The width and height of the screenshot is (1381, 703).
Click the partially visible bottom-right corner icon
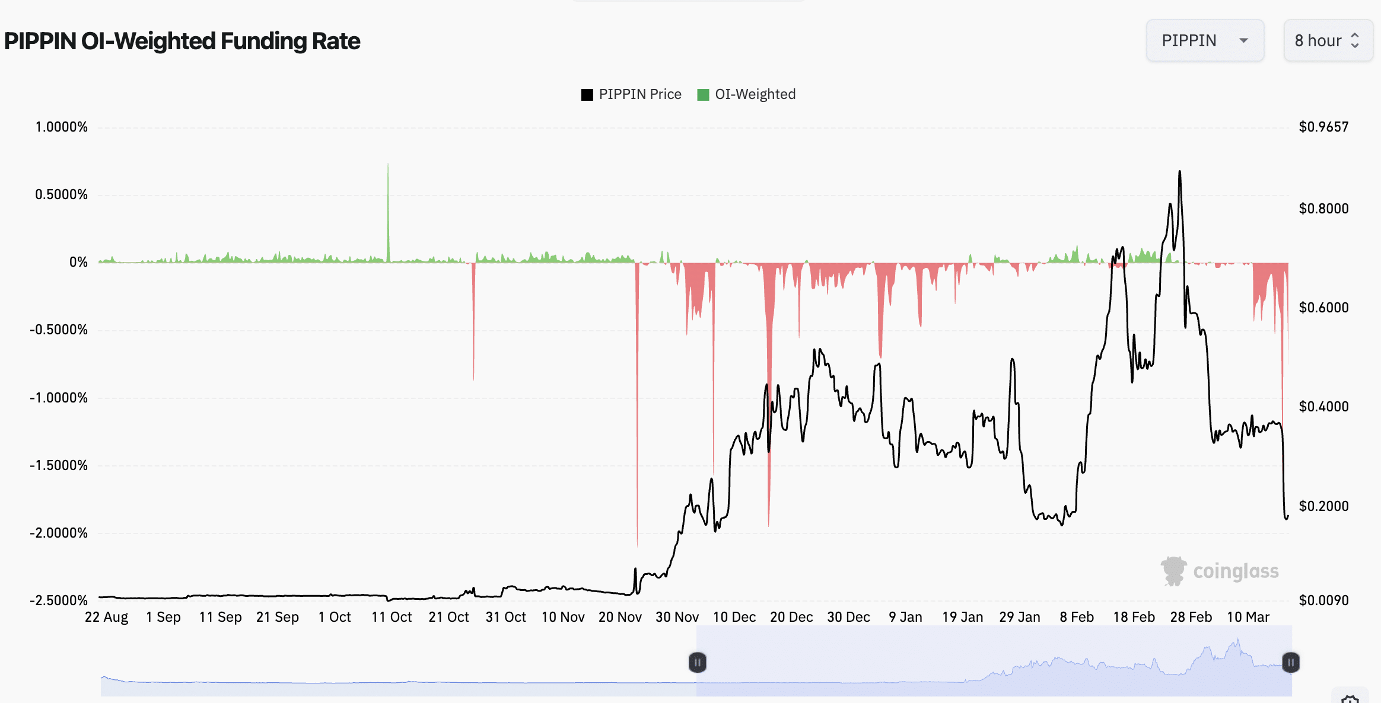coord(1350,698)
